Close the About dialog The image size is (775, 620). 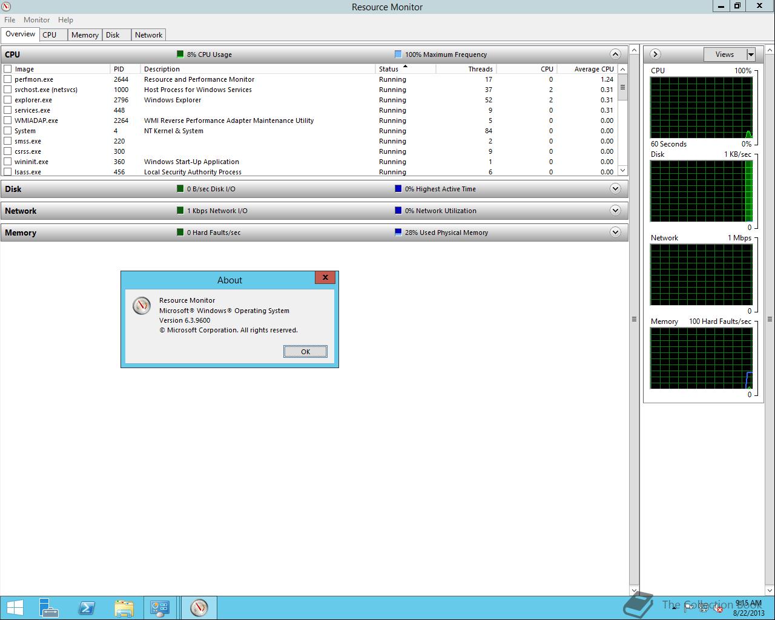click(325, 277)
